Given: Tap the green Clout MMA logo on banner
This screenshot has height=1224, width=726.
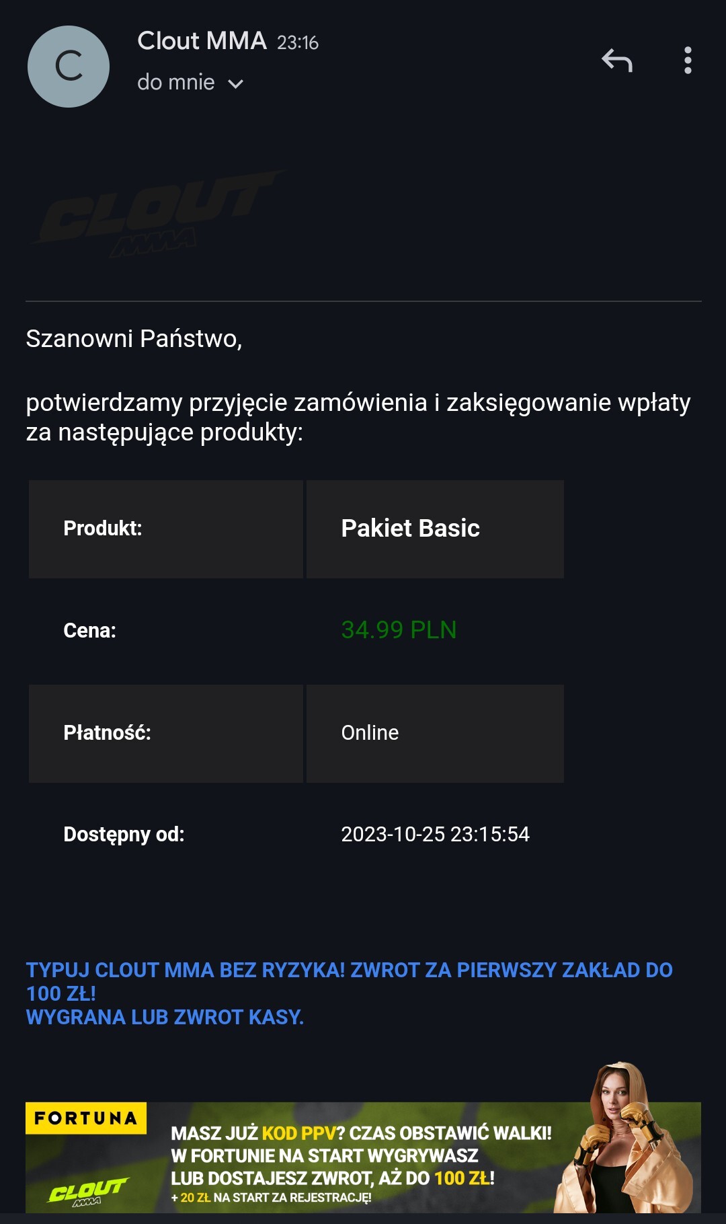Looking at the screenshot, I should (87, 1192).
